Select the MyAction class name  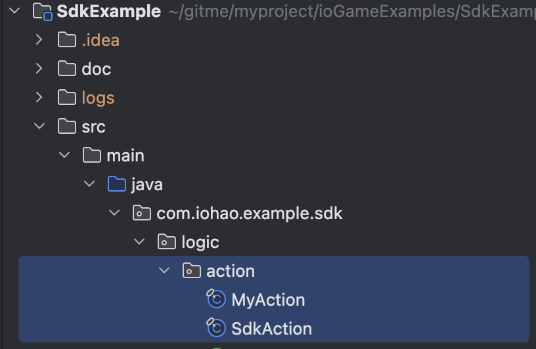(x=268, y=300)
